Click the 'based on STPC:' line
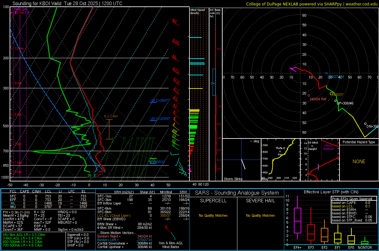This screenshot has width=379, height=251. coord(352,217)
